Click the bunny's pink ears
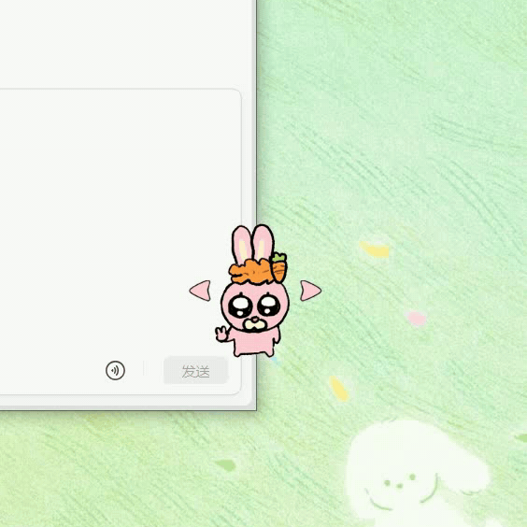Viewport: 527px width, 527px height. tap(253, 244)
